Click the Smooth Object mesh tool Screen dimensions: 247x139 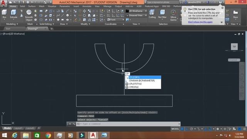click(29, 15)
